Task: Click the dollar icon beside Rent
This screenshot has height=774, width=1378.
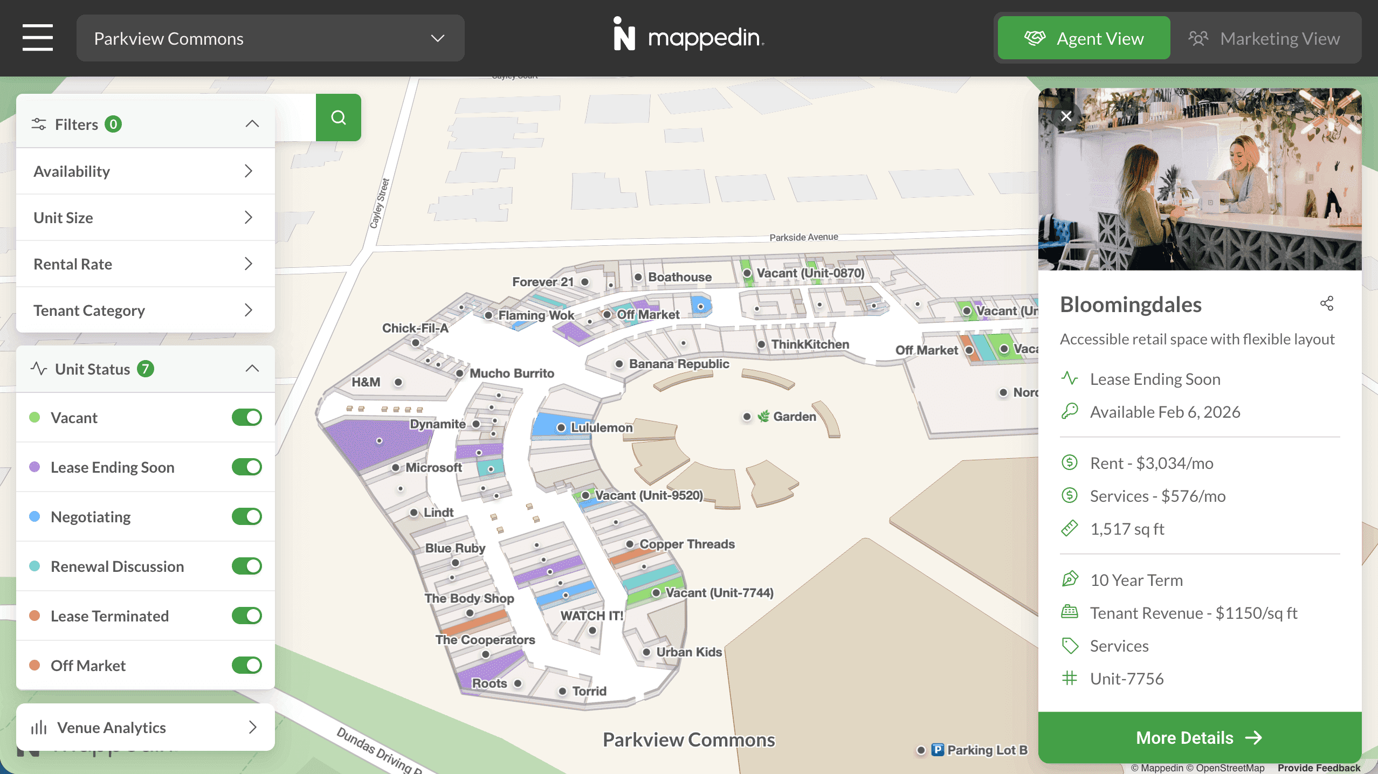Action: 1070,462
